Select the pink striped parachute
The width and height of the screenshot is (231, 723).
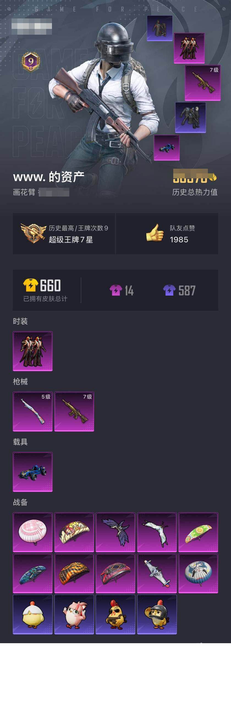pyautogui.click(x=32, y=532)
